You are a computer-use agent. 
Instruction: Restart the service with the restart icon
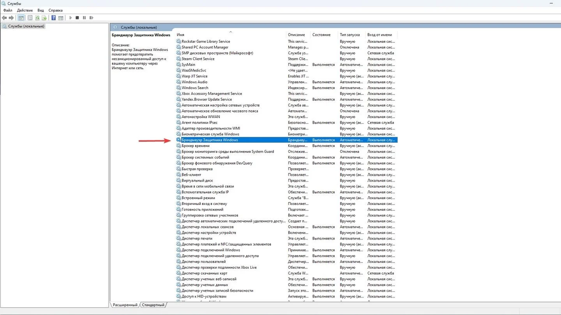(91, 18)
